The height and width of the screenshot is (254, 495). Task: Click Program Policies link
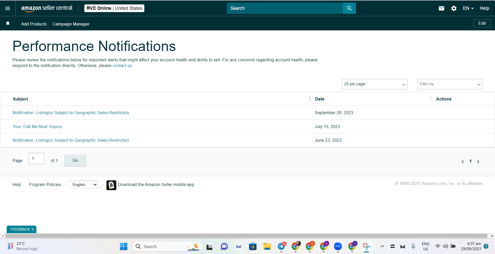(45, 184)
